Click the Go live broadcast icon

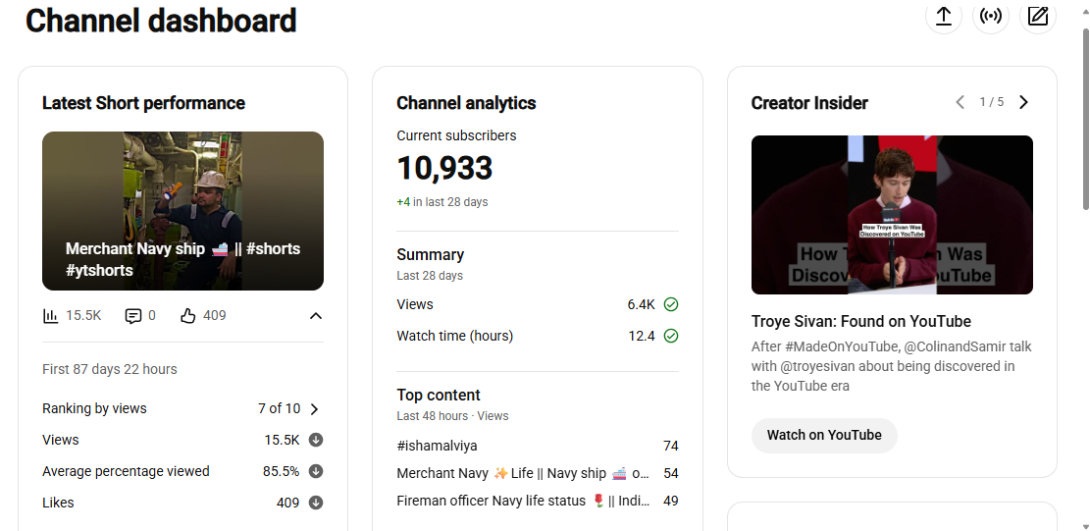click(991, 16)
